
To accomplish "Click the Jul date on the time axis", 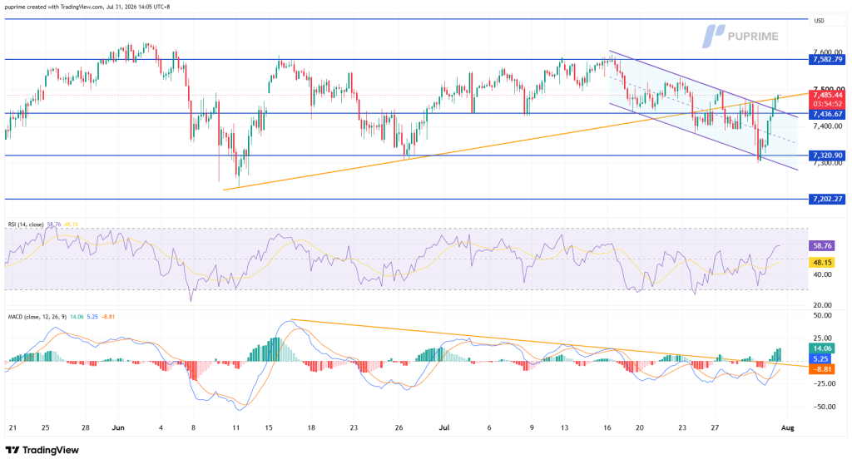I will coord(444,427).
